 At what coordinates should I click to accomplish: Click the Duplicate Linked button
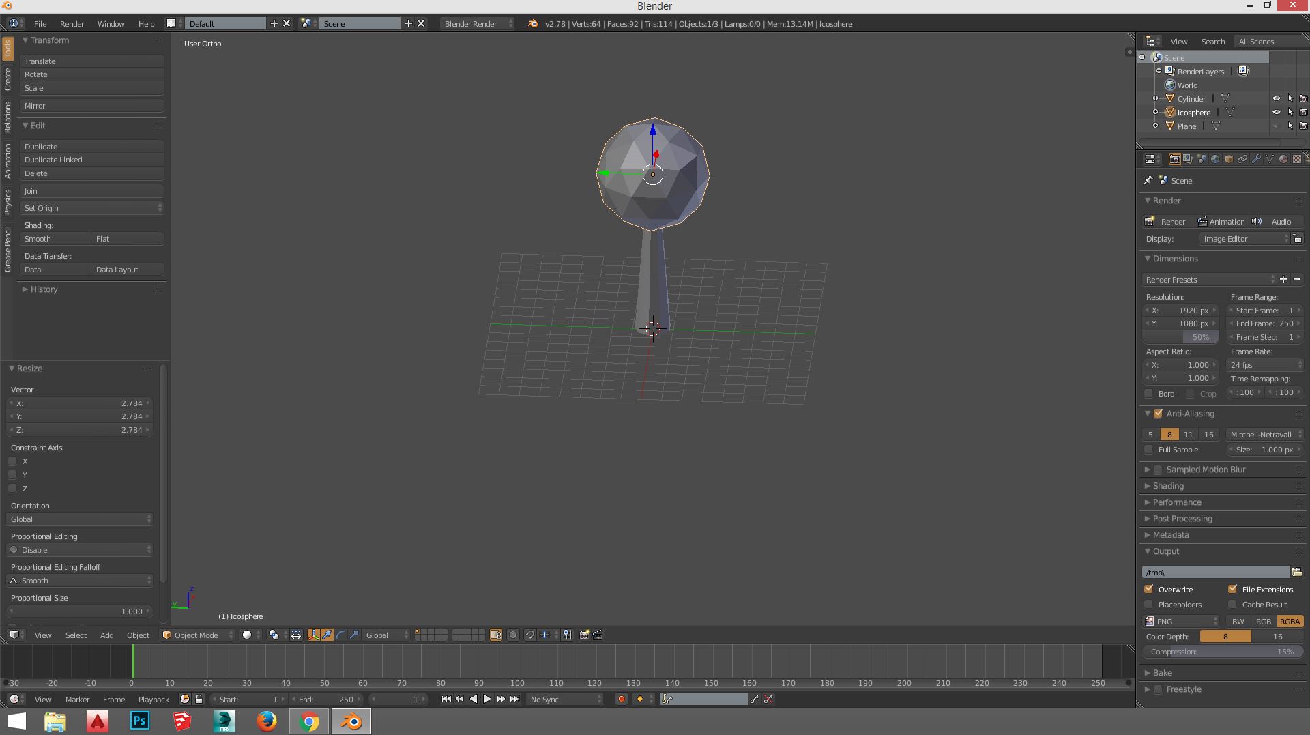91,160
